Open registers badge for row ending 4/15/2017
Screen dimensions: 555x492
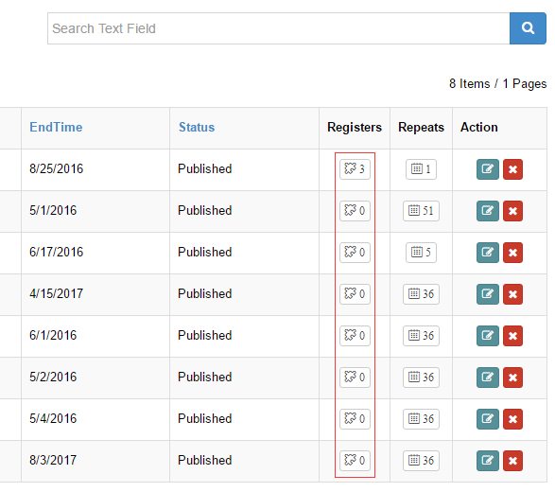click(x=355, y=294)
